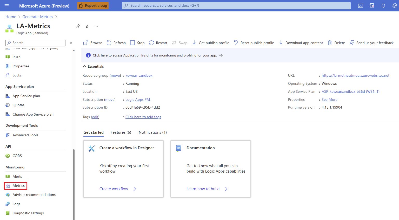Click edit next to Tags
Screen dimensions: 399x220
pyautogui.click(x=95, y=117)
